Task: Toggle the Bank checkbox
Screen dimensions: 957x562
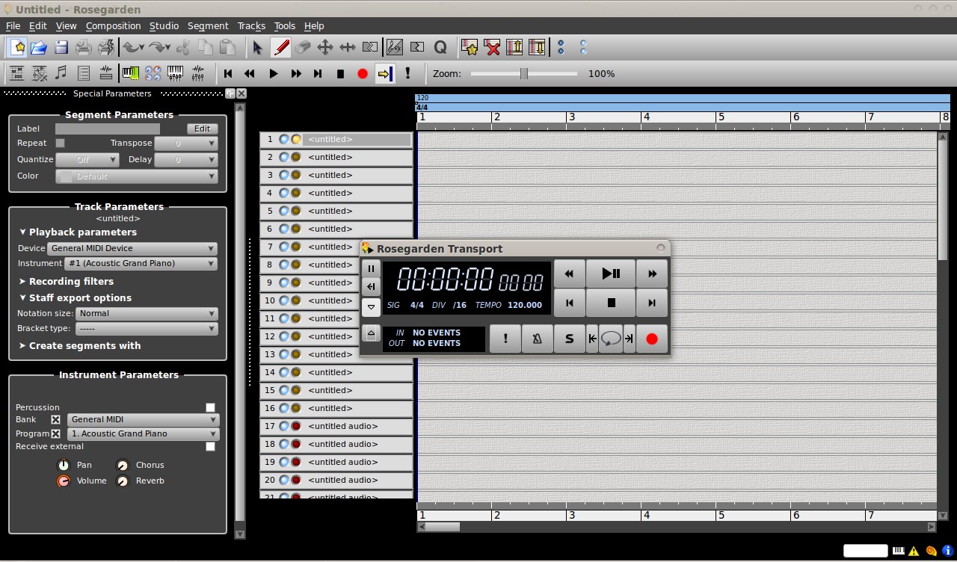Action: (55, 419)
